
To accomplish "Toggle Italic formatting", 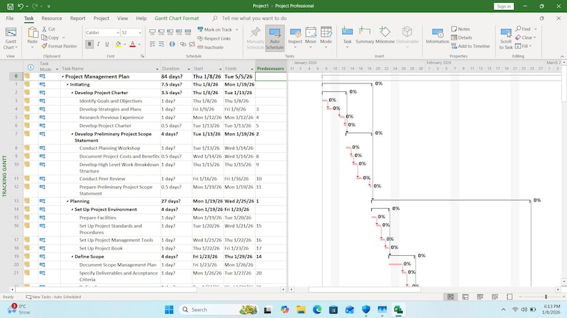I will (x=98, y=44).
